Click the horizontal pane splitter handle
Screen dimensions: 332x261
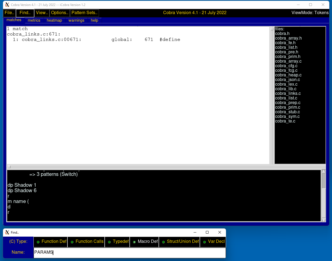pos(9,167)
